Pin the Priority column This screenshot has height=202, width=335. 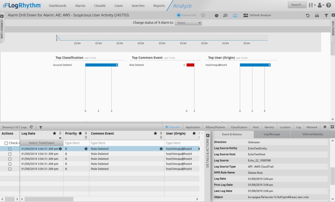pos(86,133)
